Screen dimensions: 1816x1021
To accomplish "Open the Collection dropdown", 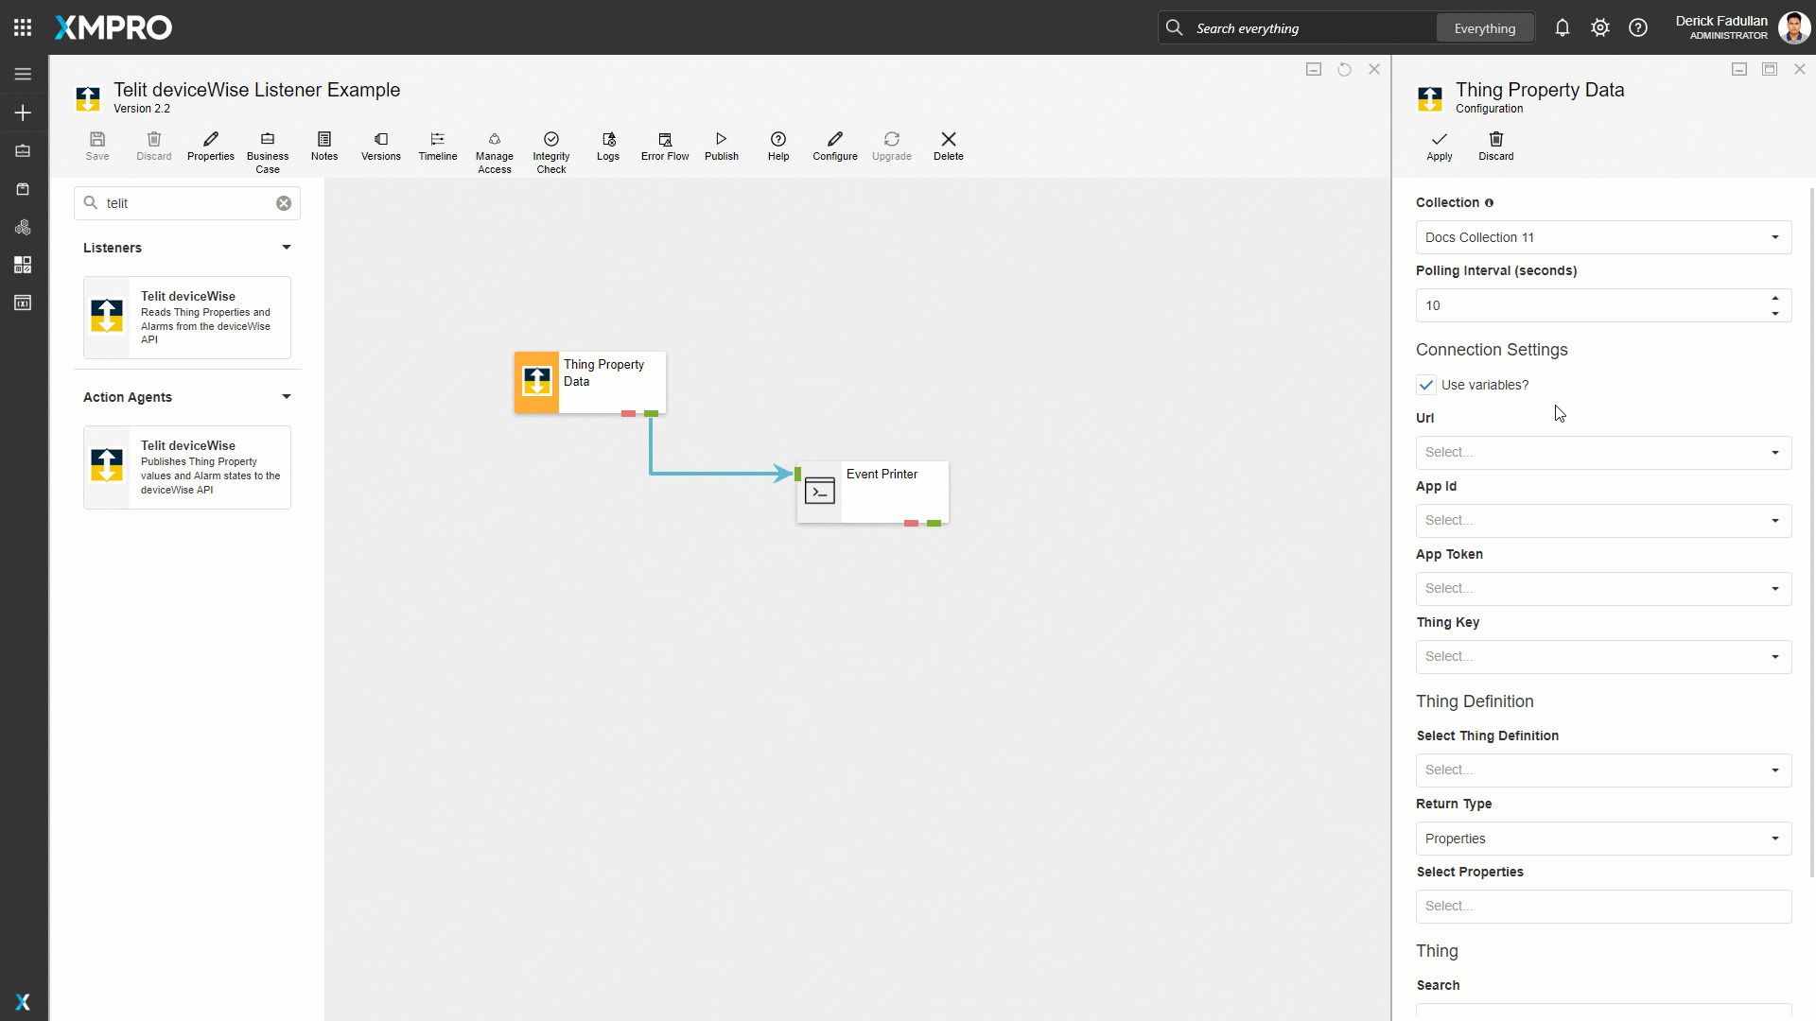I will 1603,237.
